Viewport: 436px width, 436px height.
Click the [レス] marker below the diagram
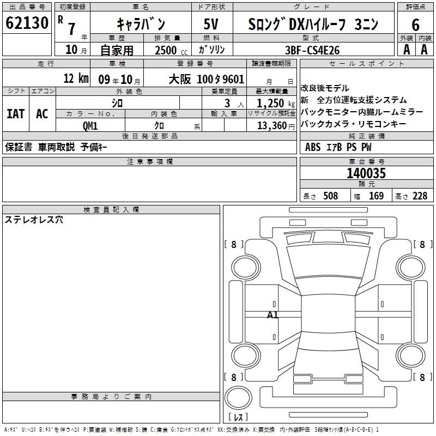coord(238,417)
